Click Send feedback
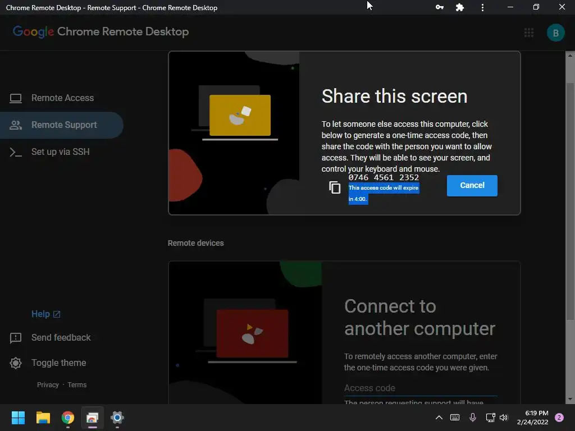This screenshot has height=431, width=575. pyautogui.click(x=61, y=337)
